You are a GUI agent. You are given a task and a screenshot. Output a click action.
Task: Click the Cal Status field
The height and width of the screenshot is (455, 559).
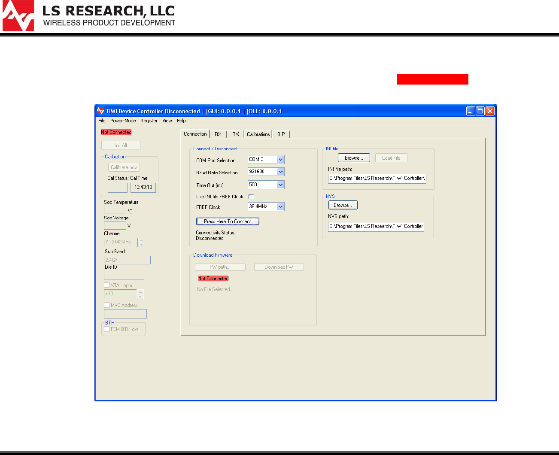(118, 188)
